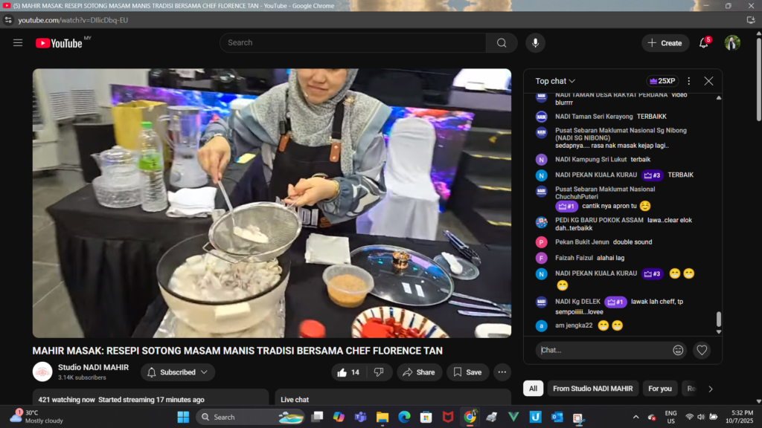The width and height of the screenshot is (762, 428).
Task: Activate voice search microphone
Action: coord(535,43)
